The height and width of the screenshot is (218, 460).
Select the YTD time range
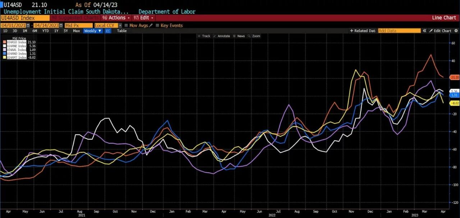pos(45,31)
